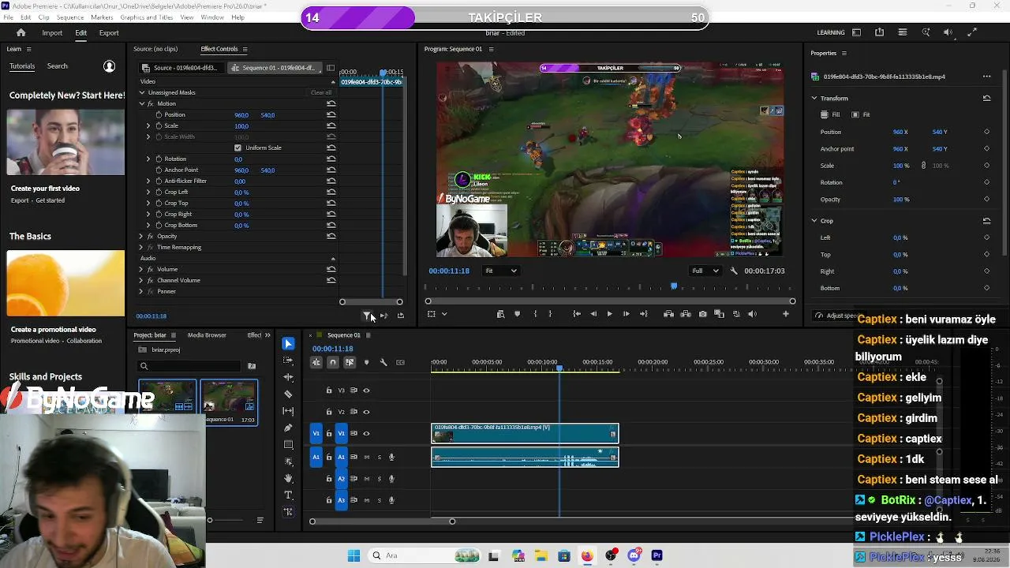This screenshot has height=568, width=1010.
Task: Switch to the Export workspace tab
Action: tap(109, 33)
